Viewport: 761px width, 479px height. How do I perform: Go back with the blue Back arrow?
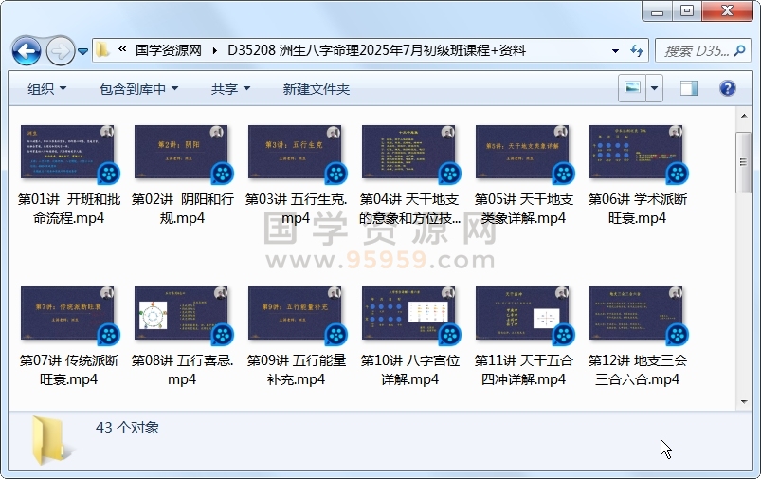(x=27, y=50)
